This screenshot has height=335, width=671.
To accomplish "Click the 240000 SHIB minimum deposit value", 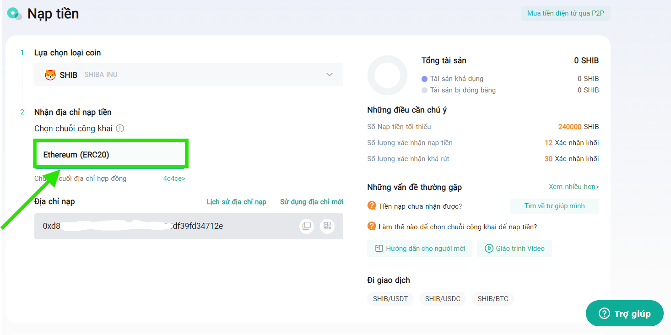I will click(x=579, y=127).
